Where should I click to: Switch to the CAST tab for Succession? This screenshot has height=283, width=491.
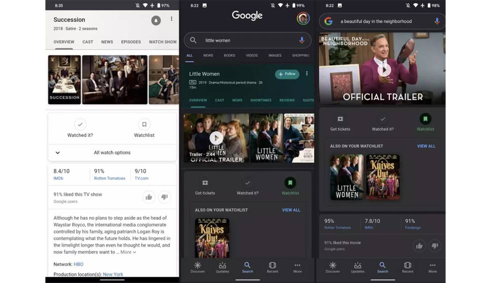[x=88, y=42]
